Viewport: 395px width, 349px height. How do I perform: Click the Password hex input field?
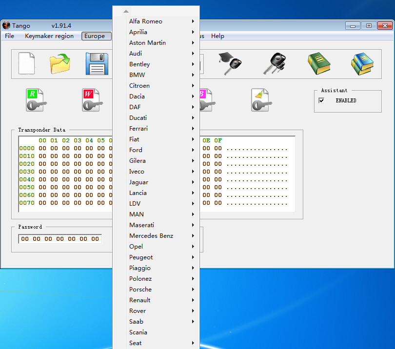[60, 239]
